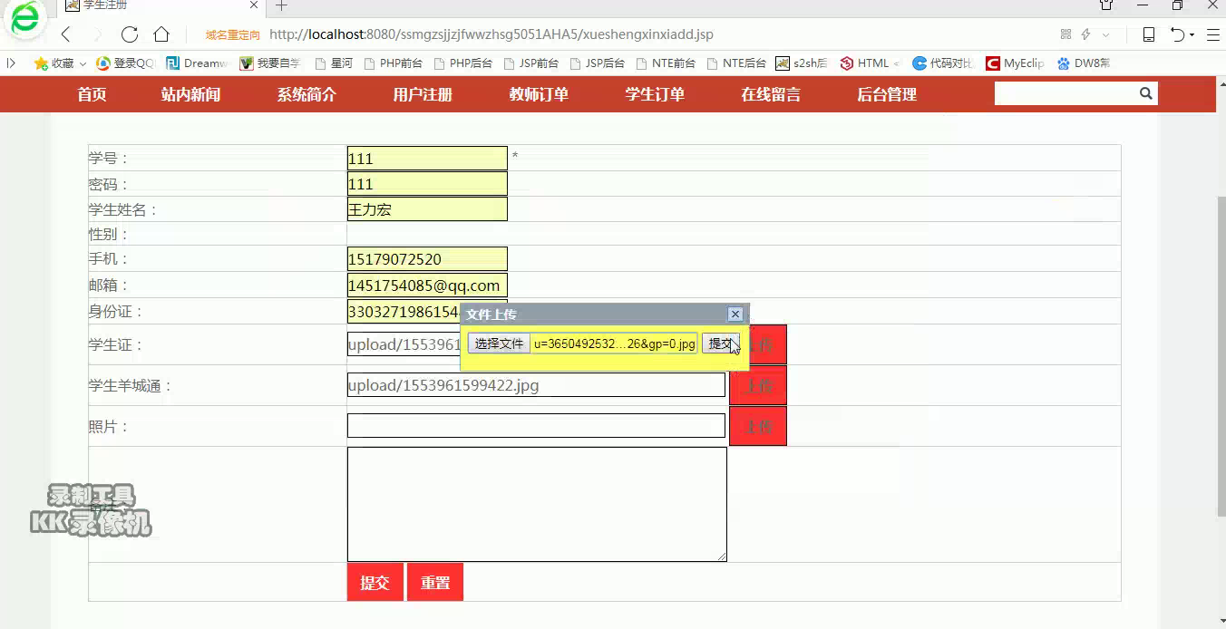This screenshot has width=1226, height=629.
Task: Open the PHP后台 bookmark
Action: coord(463,63)
